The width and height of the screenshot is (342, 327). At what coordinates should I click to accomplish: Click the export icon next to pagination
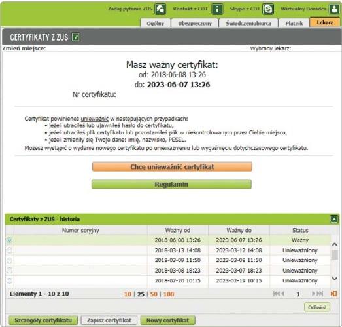coord(333,294)
